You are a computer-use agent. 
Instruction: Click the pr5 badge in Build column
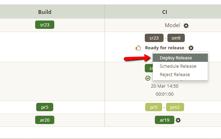pyautogui.click(x=45, y=107)
